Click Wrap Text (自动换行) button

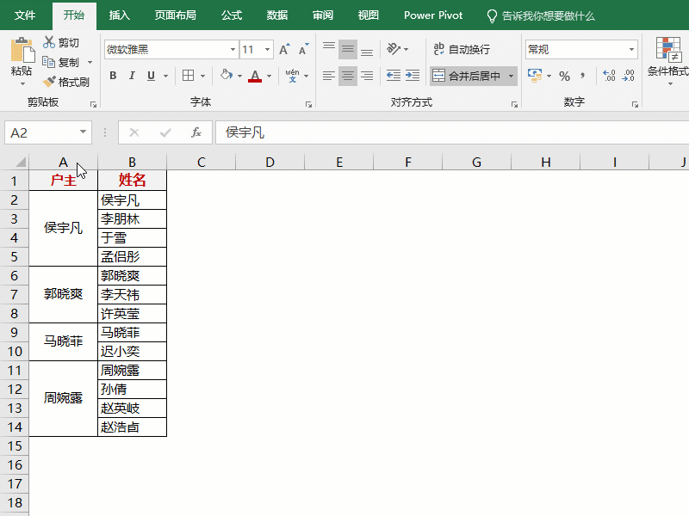[462, 49]
